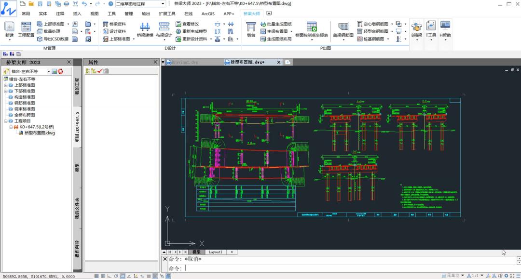The image size is (521, 279).
Task: Toggle ortho mode in the status bar
Action: click(110, 276)
